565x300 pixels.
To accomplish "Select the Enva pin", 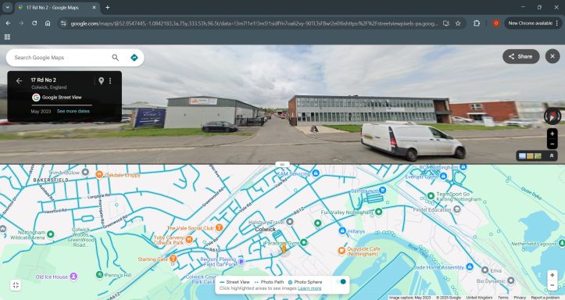I will pos(485,270).
